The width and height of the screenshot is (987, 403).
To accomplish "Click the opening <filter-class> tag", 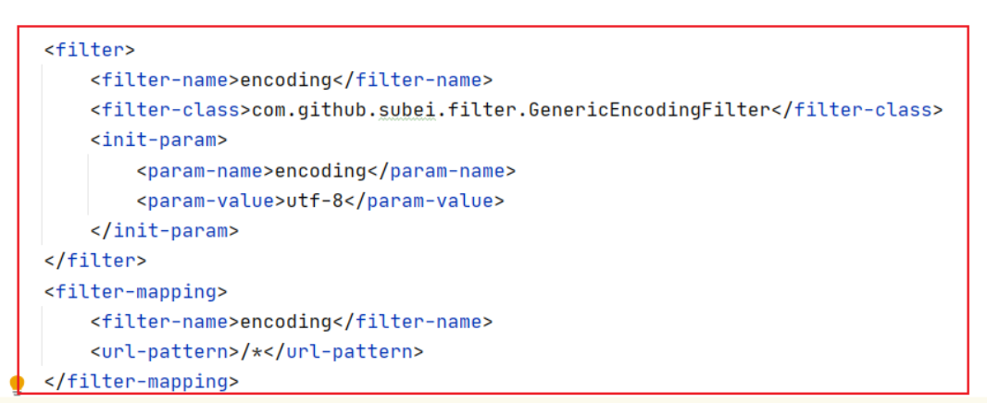I will point(170,110).
